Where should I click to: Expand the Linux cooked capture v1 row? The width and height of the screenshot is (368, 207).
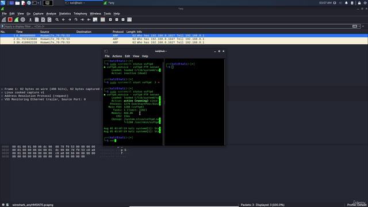tap(2, 93)
